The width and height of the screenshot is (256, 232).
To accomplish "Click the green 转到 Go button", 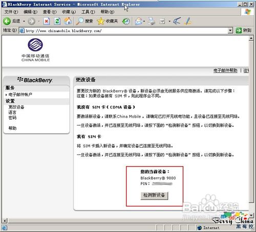I will point(244,31).
